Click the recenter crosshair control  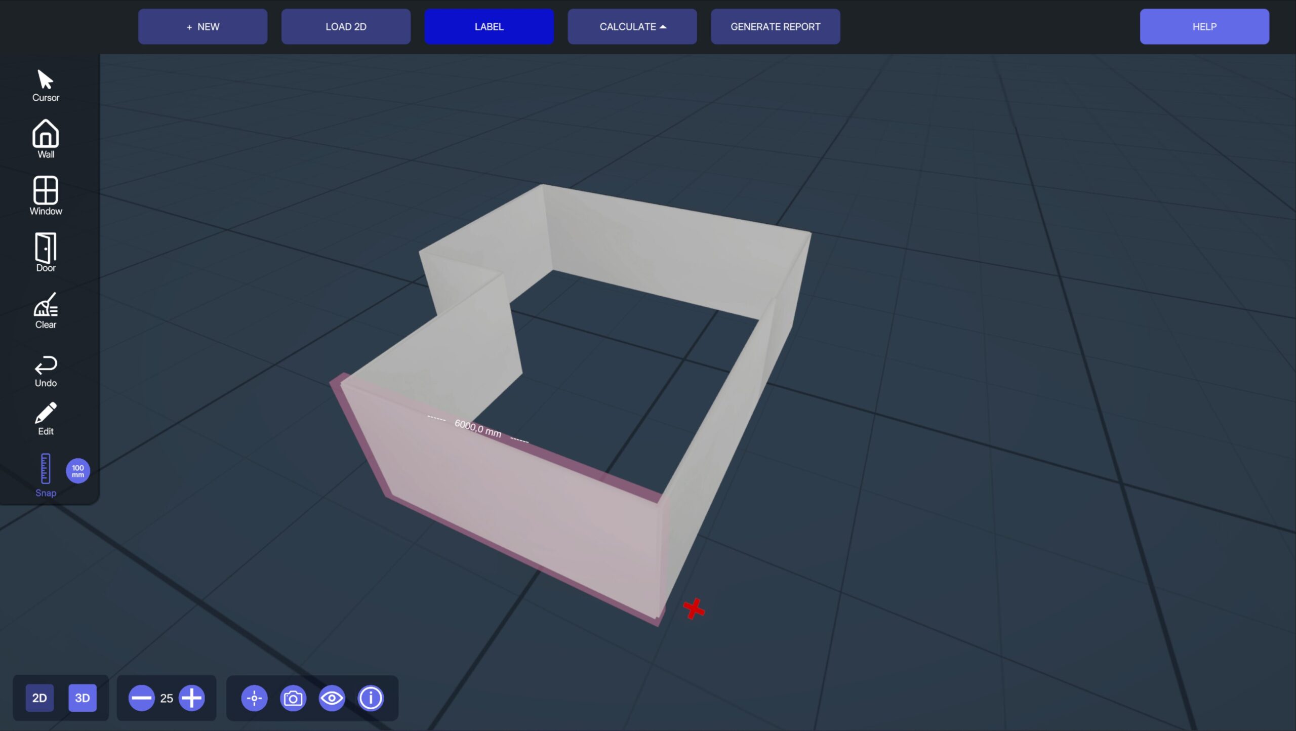coord(255,698)
